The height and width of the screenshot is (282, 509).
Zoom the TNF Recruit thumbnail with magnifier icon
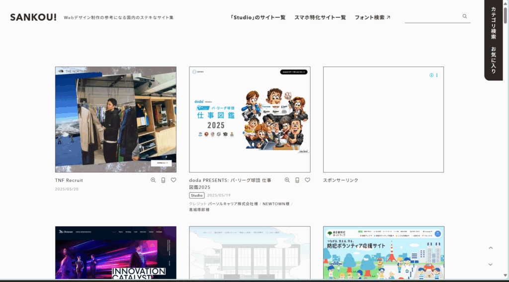(153, 180)
